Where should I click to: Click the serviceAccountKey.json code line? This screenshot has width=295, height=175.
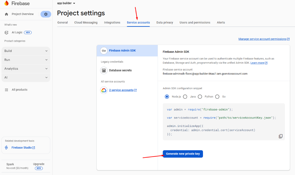click(221, 118)
